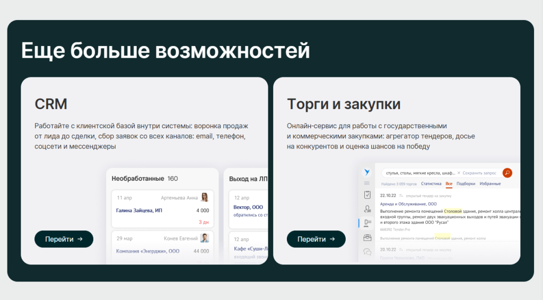Open the inbox tray sidebar icon
This screenshot has width=543, height=300.
tap(367, 237)
